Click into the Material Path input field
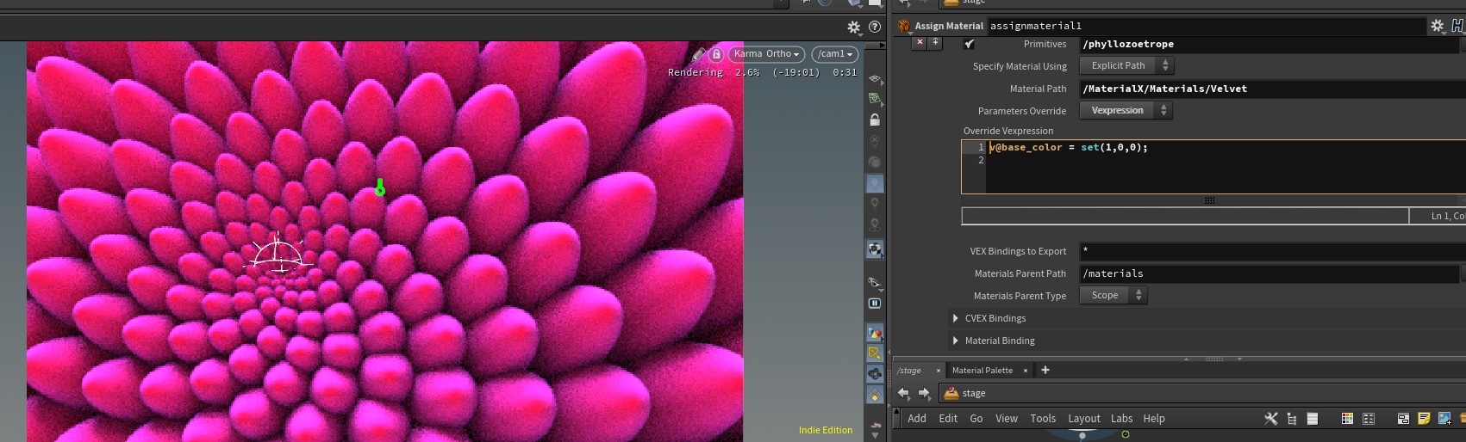1466x442 pixels. tap(1267, 89)
